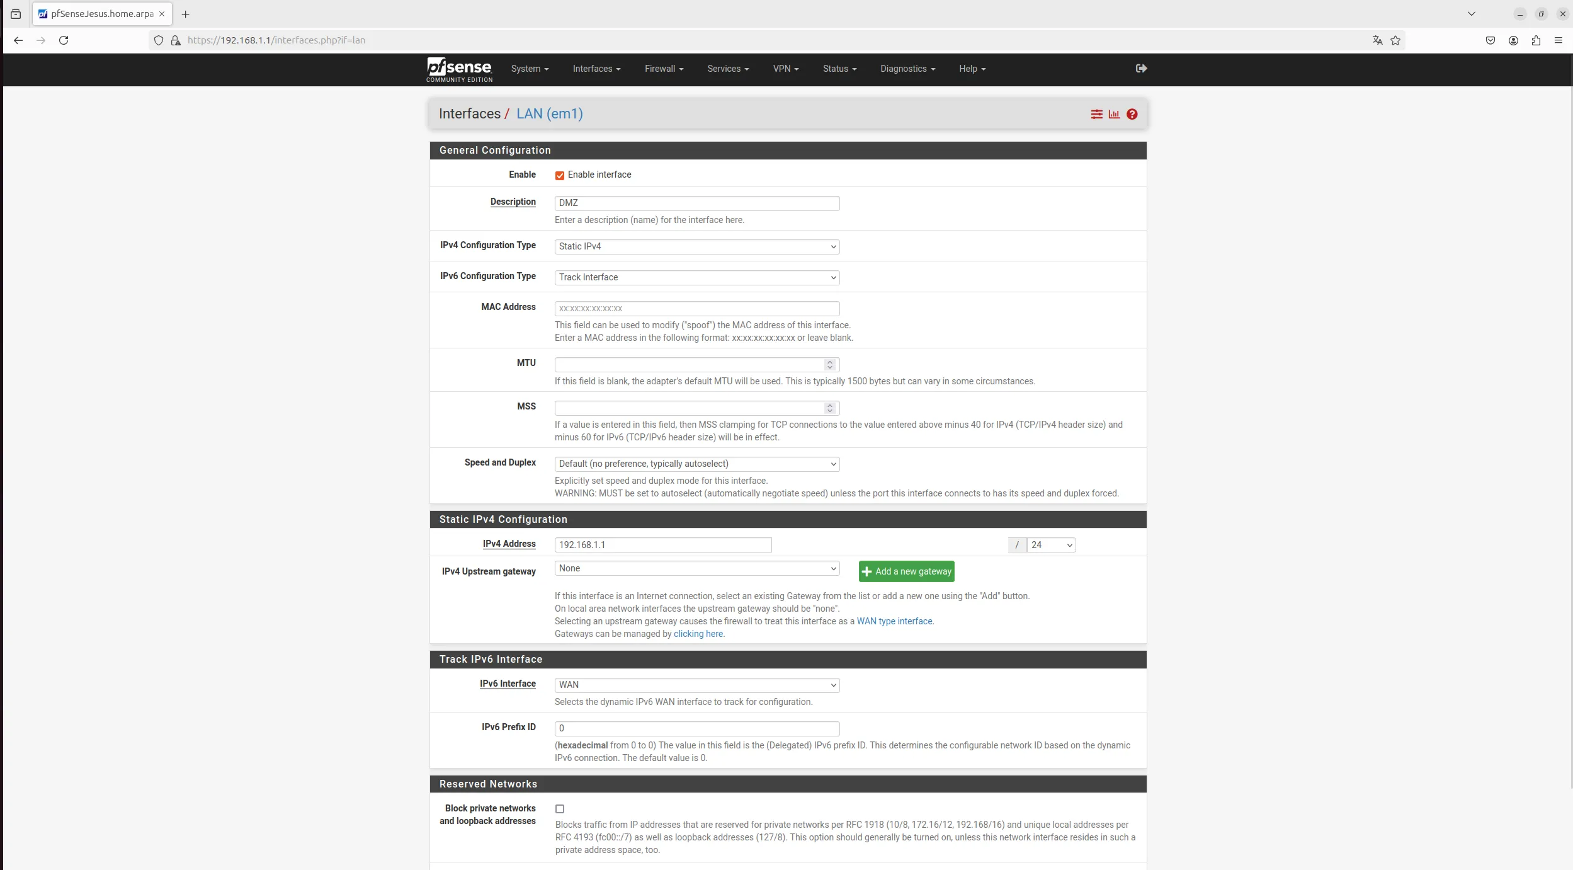Viewport: 1573px width, 870px height.
Task: Click the IPv4 Address label
Action: click(509, 544)
